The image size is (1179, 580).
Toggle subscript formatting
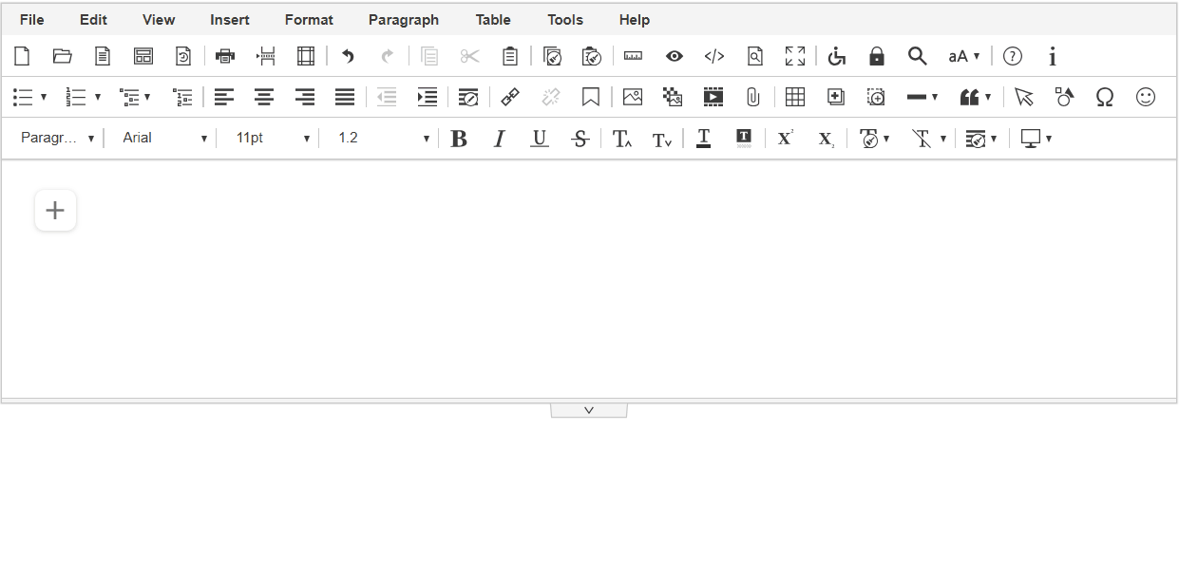(826, 139)
